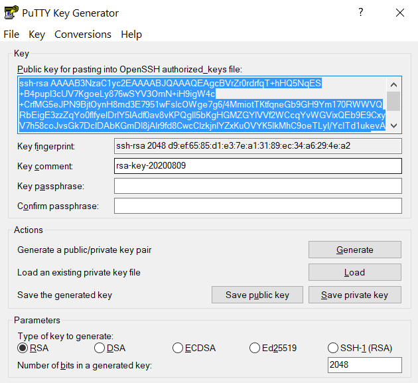This screenshot has width=418, height=383.
Task: Click the 'Confirm passphrase:' label
Action: pos(58,206)
